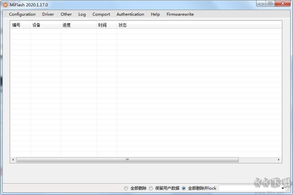Select the 全部删除 flash option
This screenshot has width=293, height=195.
coord(126,188)
